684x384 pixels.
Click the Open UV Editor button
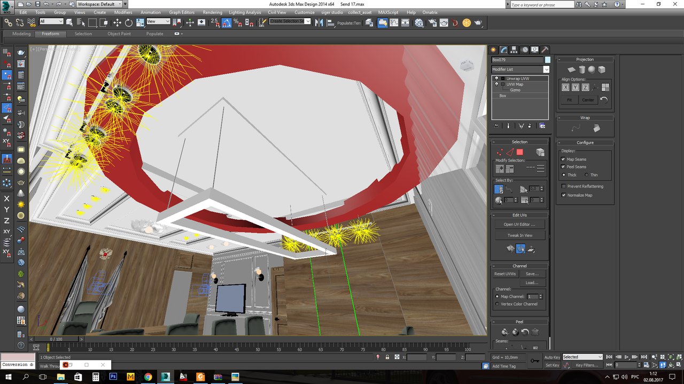[519, 225]
